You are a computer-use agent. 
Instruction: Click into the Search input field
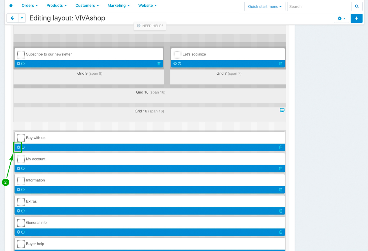[x=319, y=6]
